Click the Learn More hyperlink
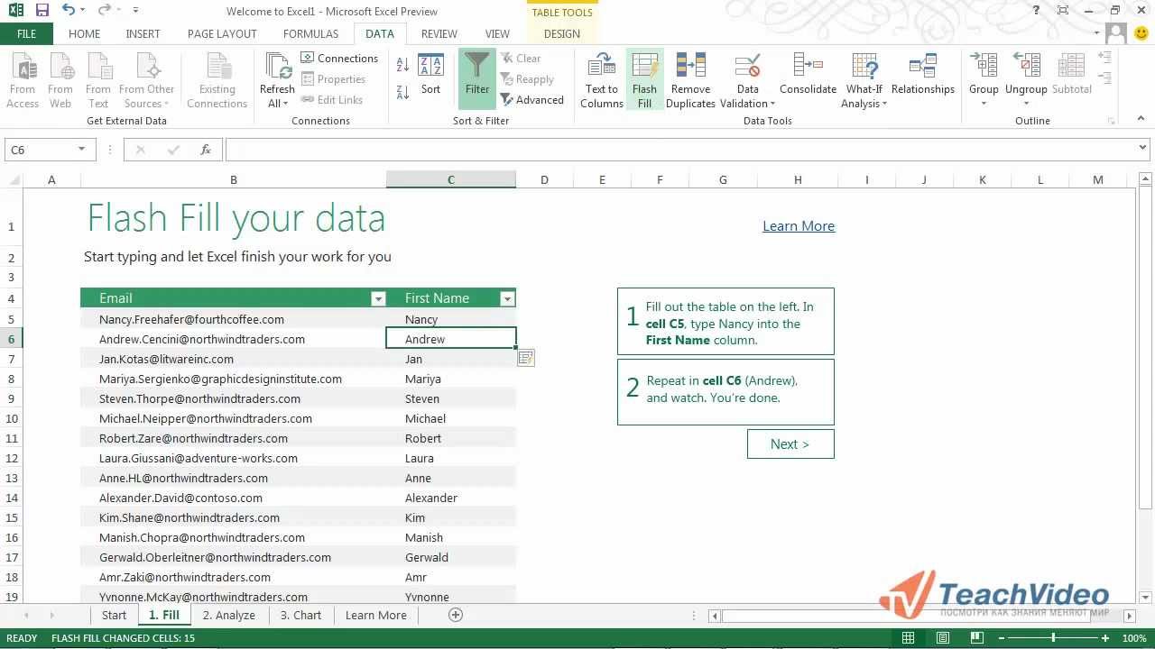Viewport: 1155px width, 649px height. 799,226
